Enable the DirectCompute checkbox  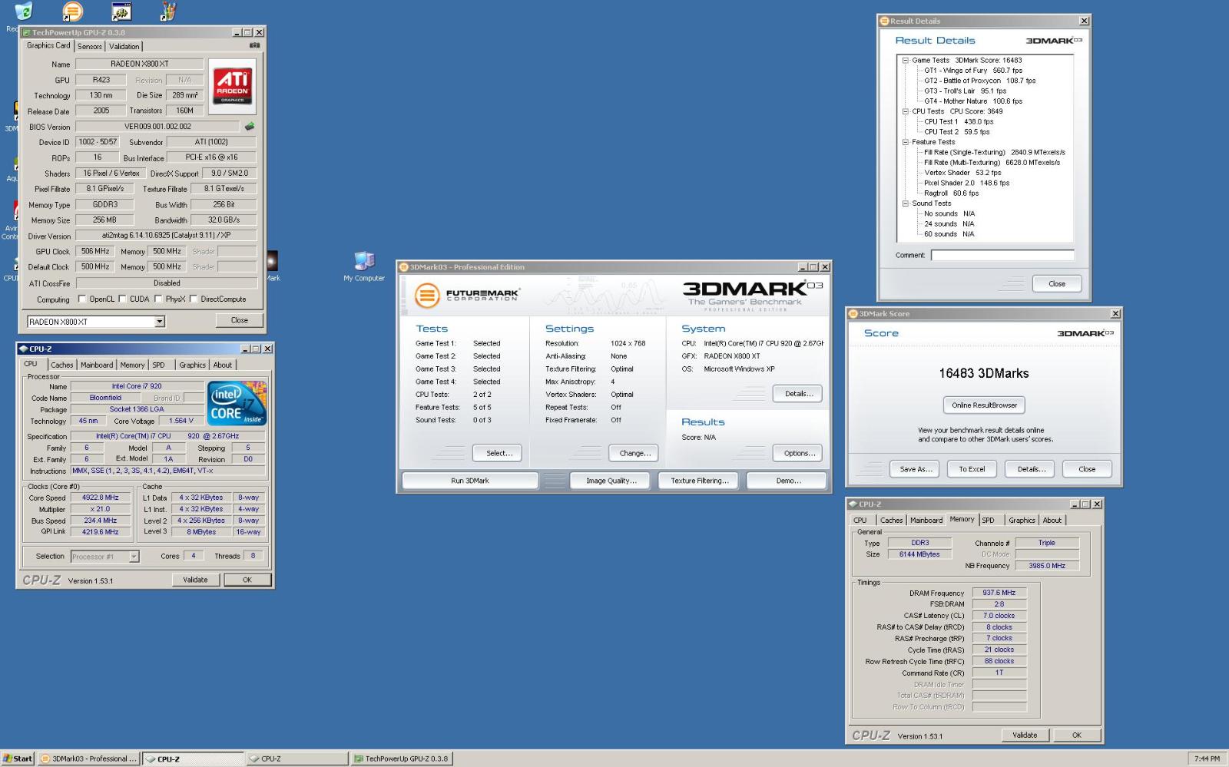[194, 299]
